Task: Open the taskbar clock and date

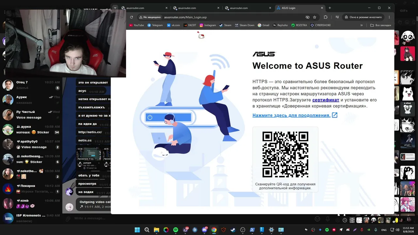Action: click(x=408, y=230)
